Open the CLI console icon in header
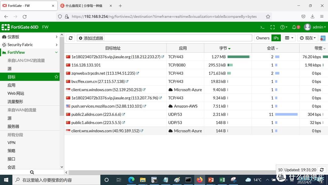 [262, 27]
